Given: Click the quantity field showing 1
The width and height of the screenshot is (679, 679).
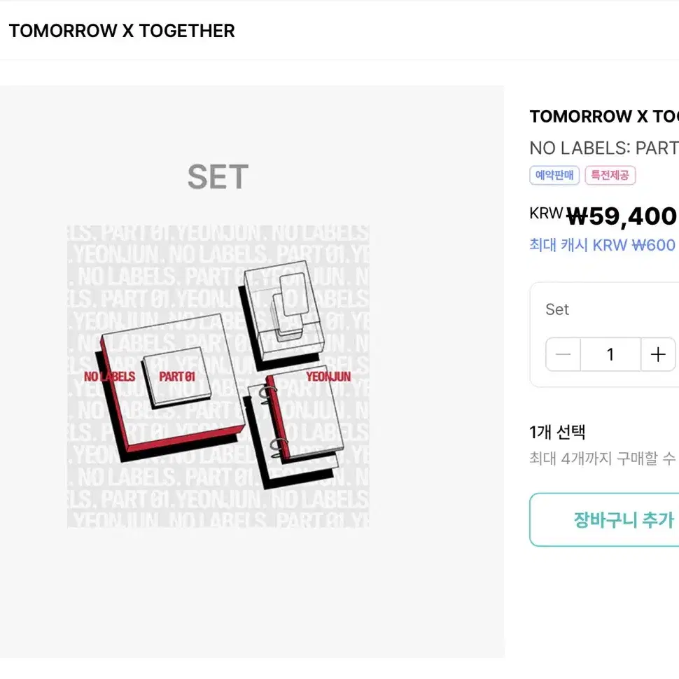Looking at the screenshot, I should [610, 354].
